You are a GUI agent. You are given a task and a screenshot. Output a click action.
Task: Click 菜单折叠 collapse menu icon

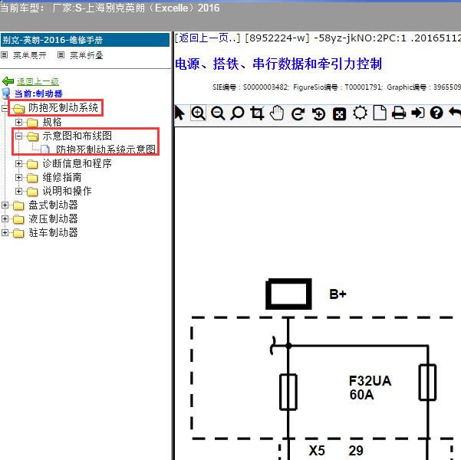coord(61,55)
